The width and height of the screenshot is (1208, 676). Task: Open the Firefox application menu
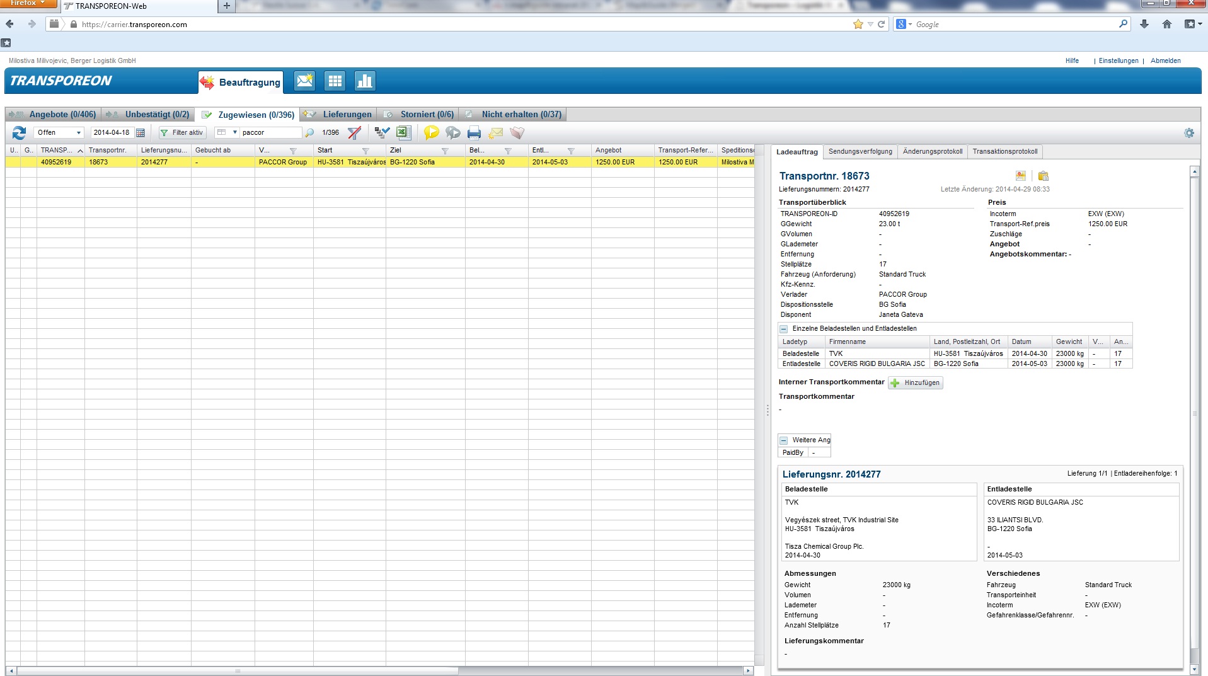click(28, 3)
